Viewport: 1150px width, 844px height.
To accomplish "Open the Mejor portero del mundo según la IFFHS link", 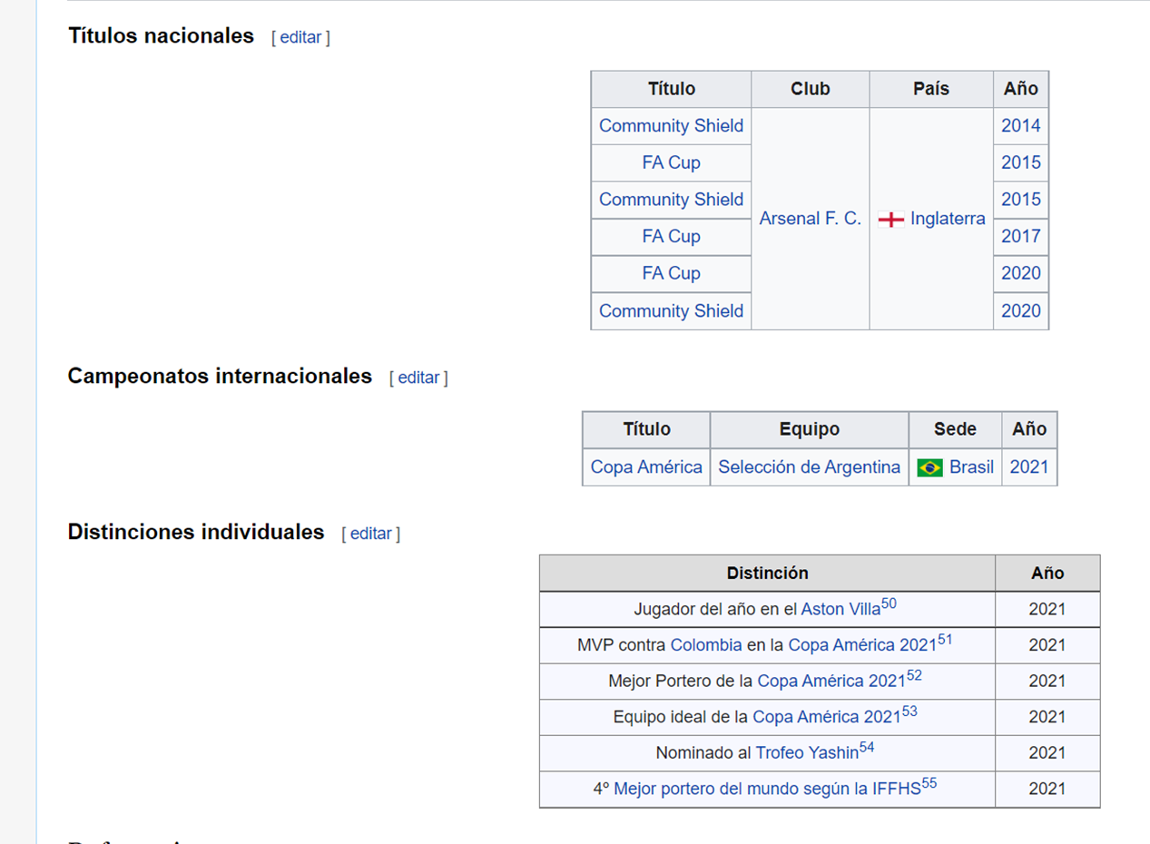I will (x=767, y=790).
